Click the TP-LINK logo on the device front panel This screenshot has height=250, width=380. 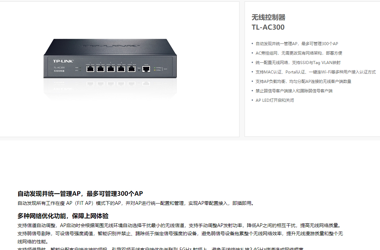click(63, 61)
